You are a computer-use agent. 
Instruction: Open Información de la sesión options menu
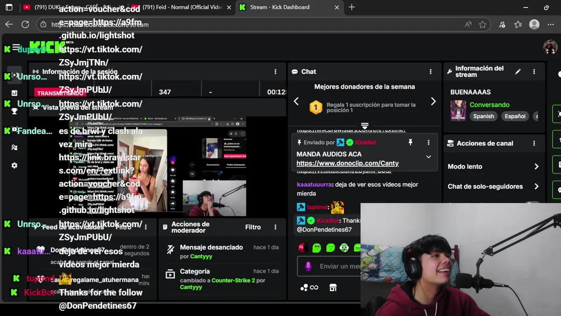[x=275, y=72]
